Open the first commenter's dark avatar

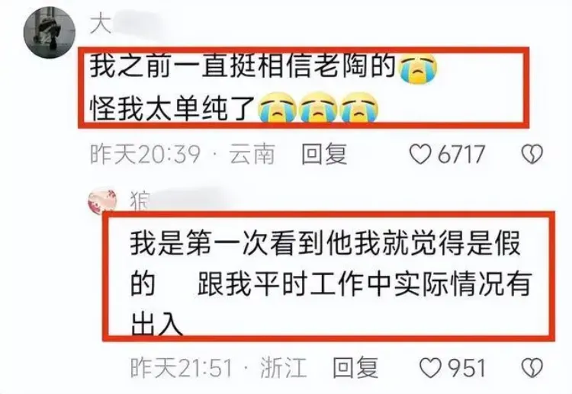(50, 32)
